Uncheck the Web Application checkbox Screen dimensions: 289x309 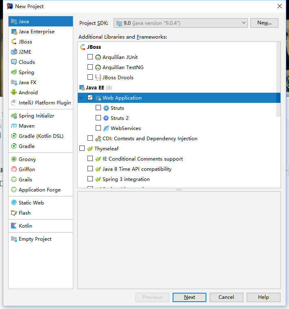point(90,98)
